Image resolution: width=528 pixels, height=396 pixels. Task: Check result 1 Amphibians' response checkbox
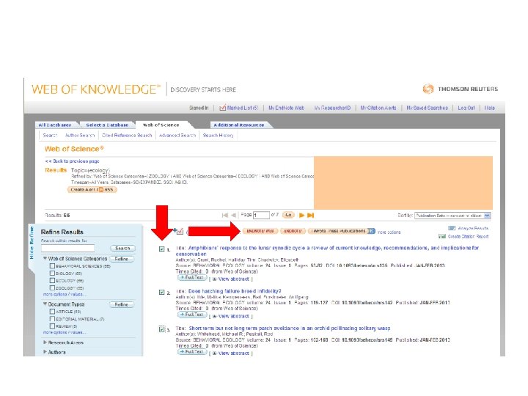(161, 249)
